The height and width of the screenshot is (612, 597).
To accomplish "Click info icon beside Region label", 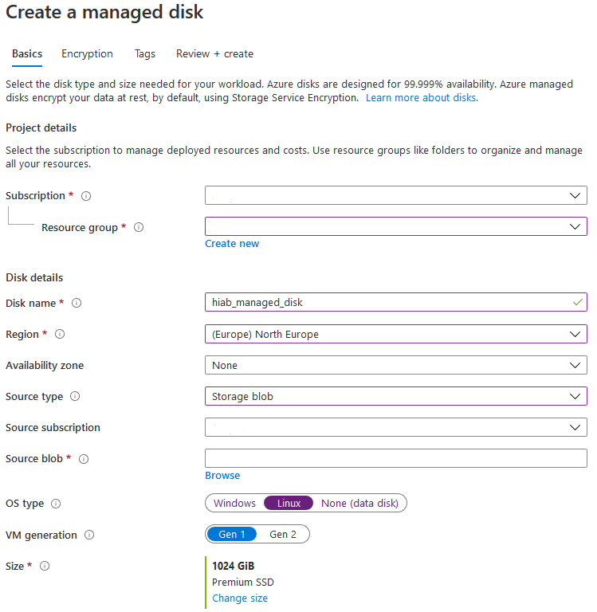I will pos(60,335).
